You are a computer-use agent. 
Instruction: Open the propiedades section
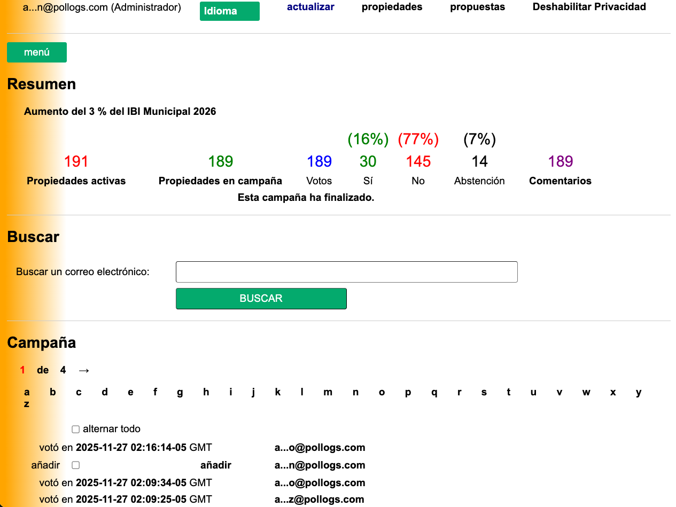click(x=392, y=7)
